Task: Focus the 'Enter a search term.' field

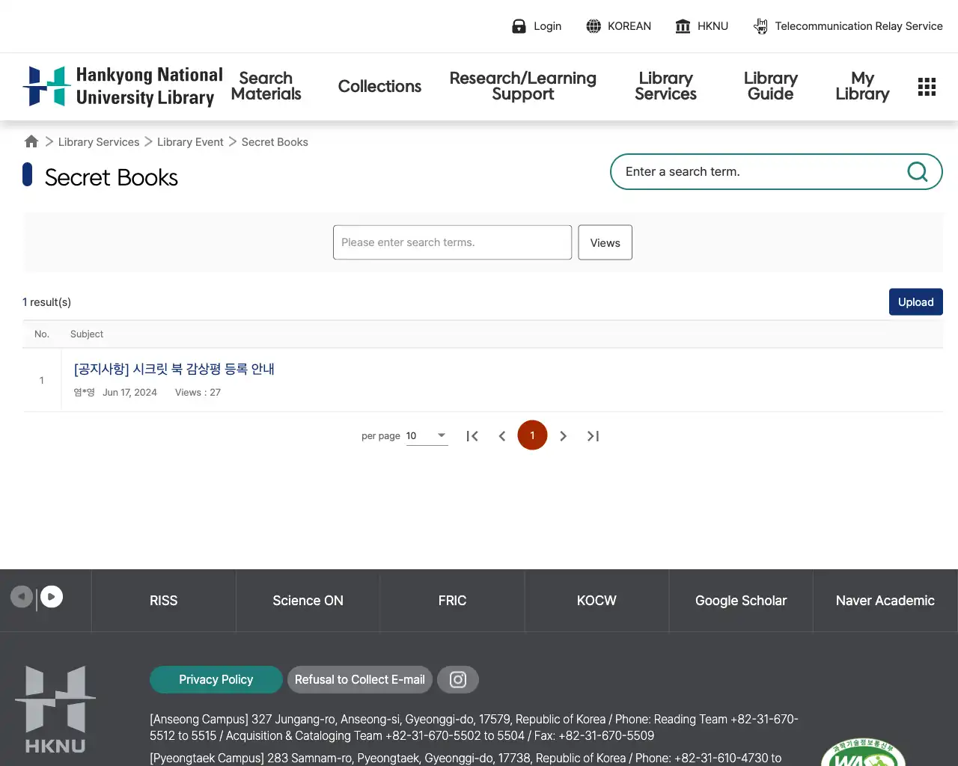Action: [x=760, y=171]
